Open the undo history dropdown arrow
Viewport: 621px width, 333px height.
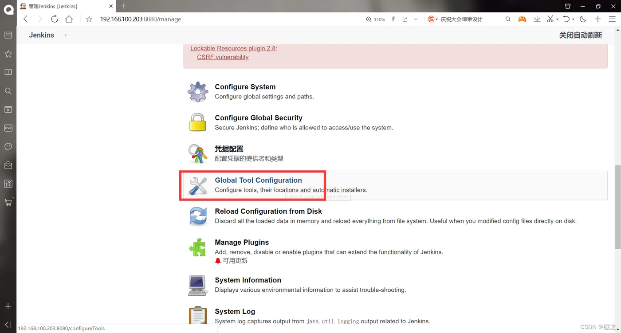pyautogui.click(x=573, y=20)
